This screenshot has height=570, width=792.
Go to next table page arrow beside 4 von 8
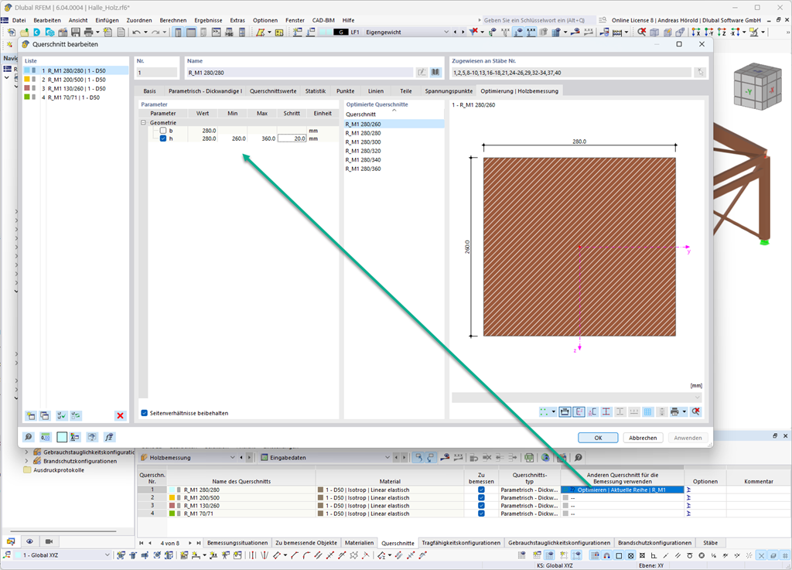[190, 543]
